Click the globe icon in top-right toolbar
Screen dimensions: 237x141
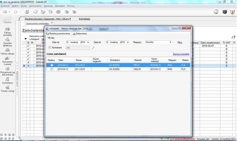click(x=216, y=12)
